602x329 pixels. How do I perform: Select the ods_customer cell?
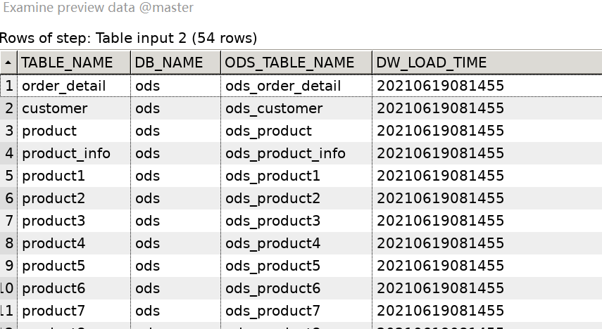click(274, 108)
